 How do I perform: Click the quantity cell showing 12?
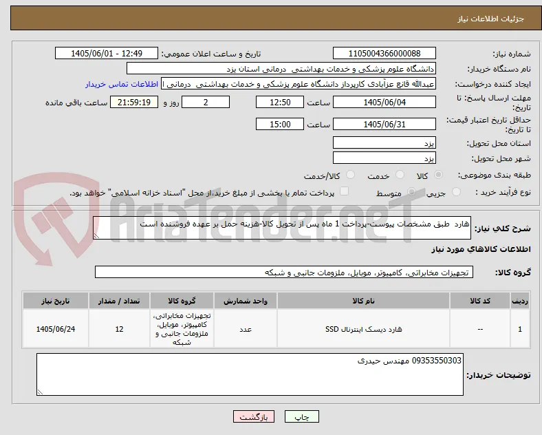pyautogui.click(x=119, y=329)
